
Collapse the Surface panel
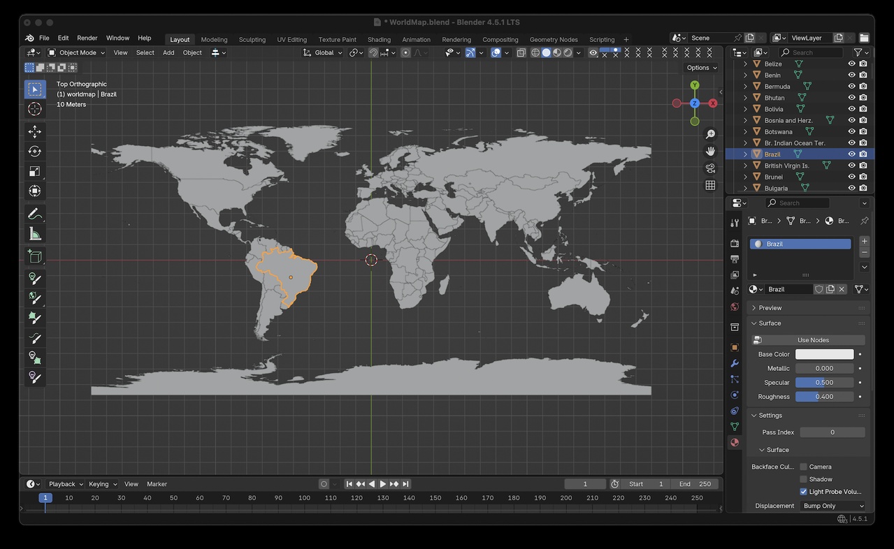coord(808,323)
